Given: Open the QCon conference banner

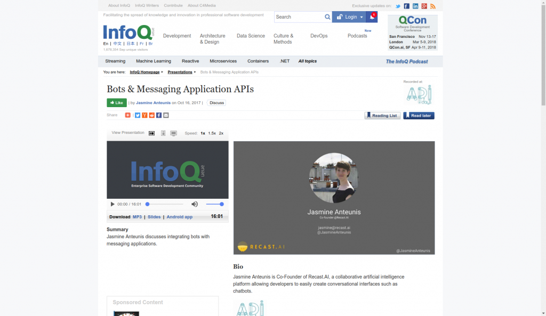Looking at the screenshot, I should (413, 33).
